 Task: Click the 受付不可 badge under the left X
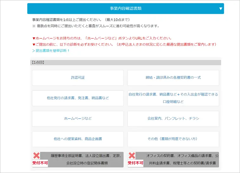pyautogui.click(x=40, y=163)
